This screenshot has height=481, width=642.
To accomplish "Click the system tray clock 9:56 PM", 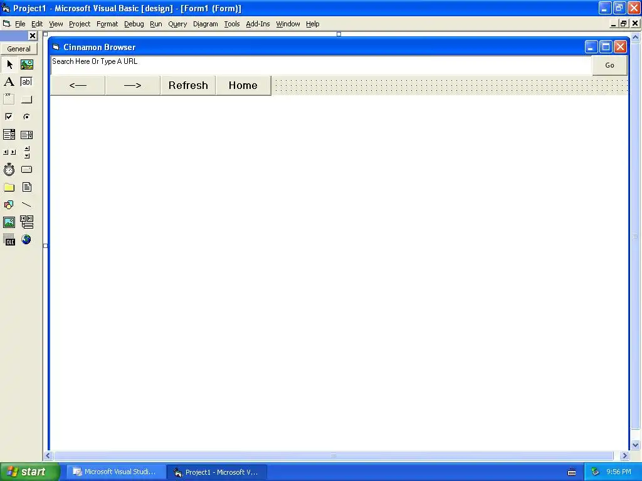I will pos(619,472).
